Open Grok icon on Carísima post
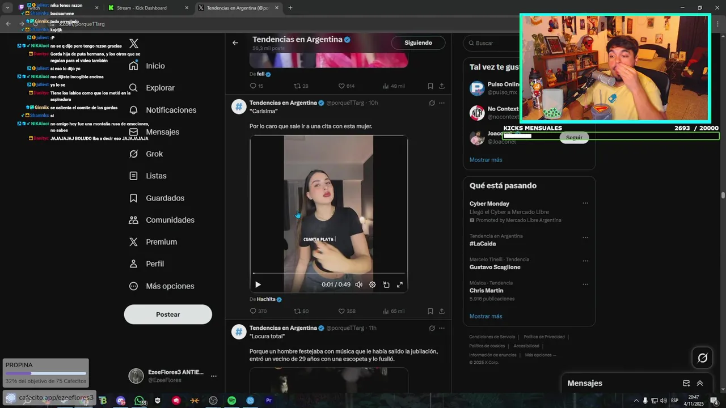The image size is (726, 408). [x=432, y=103]
